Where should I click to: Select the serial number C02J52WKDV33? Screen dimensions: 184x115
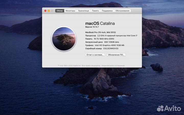111,49
